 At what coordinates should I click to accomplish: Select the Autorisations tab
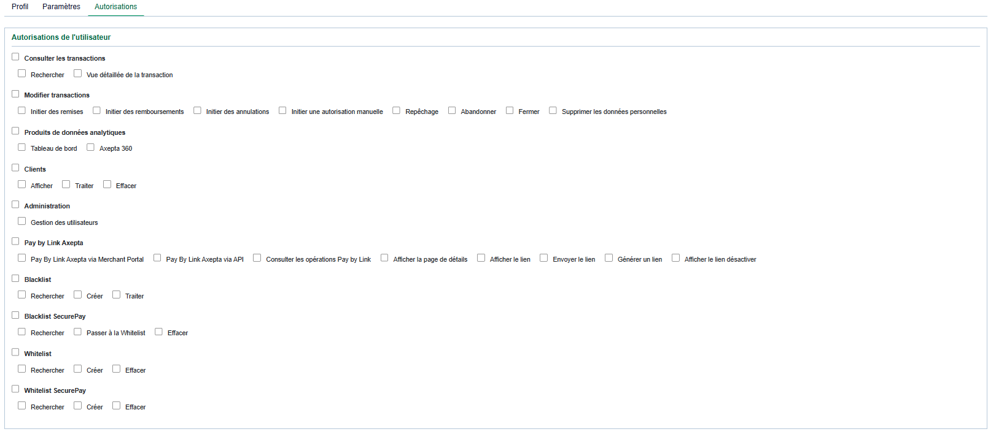click(x=115, y=7)
